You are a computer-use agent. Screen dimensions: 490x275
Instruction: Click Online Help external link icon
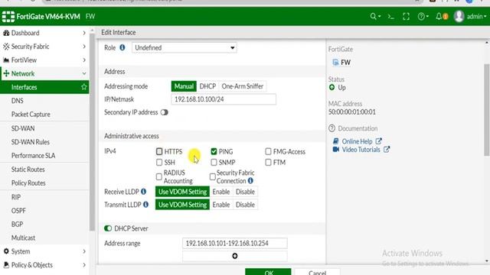tap(378, 141)
